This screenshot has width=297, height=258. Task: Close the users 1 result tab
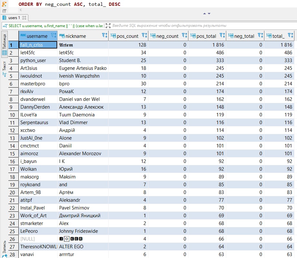tap(24, 18)
